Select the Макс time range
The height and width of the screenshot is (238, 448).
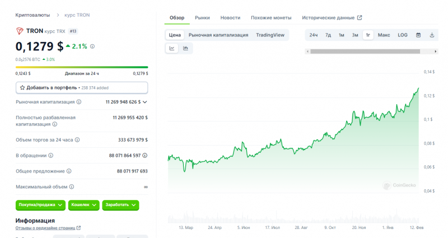point(384,35)
